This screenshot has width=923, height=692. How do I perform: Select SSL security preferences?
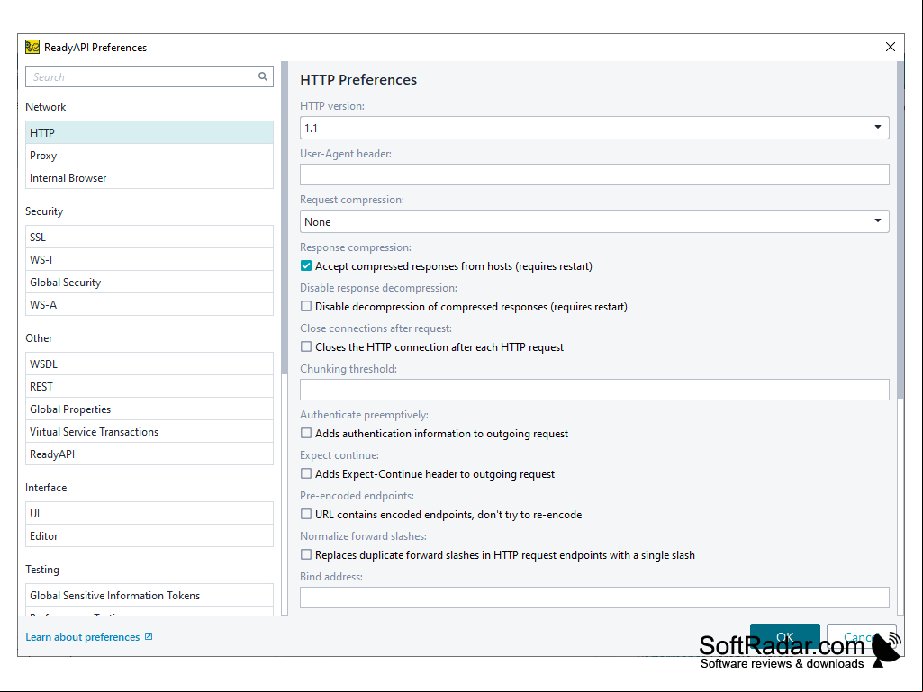click(149, 238)
